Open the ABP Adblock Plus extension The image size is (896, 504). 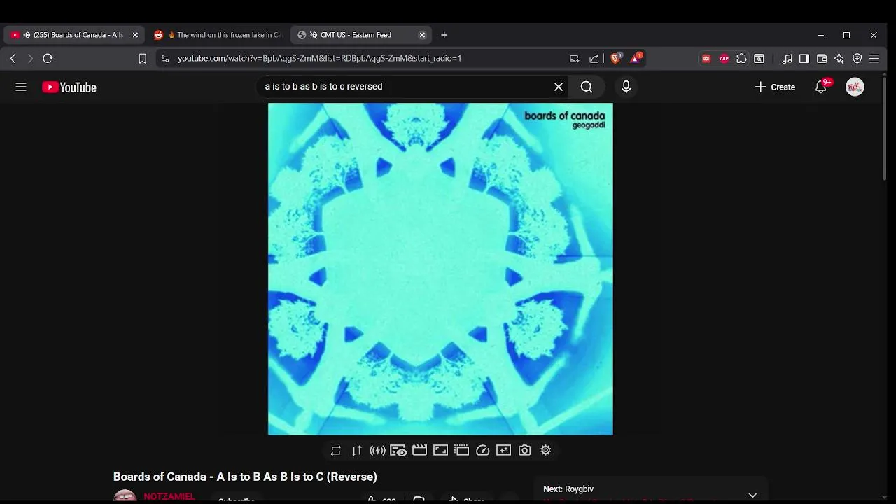tap(724, 59)
